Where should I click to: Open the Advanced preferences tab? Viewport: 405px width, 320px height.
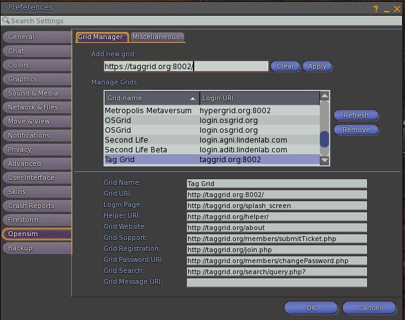(37, 163)
